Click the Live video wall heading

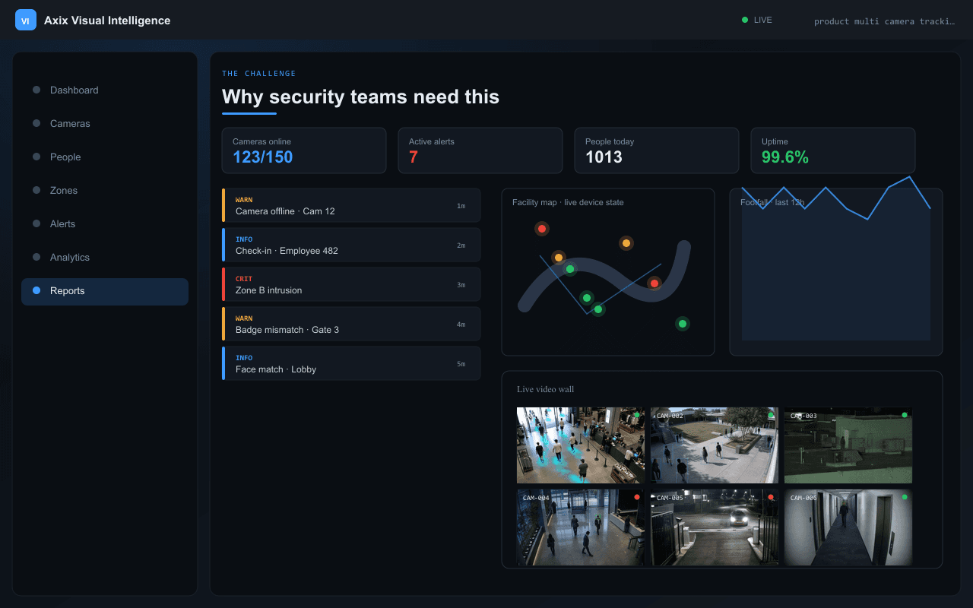546,389
